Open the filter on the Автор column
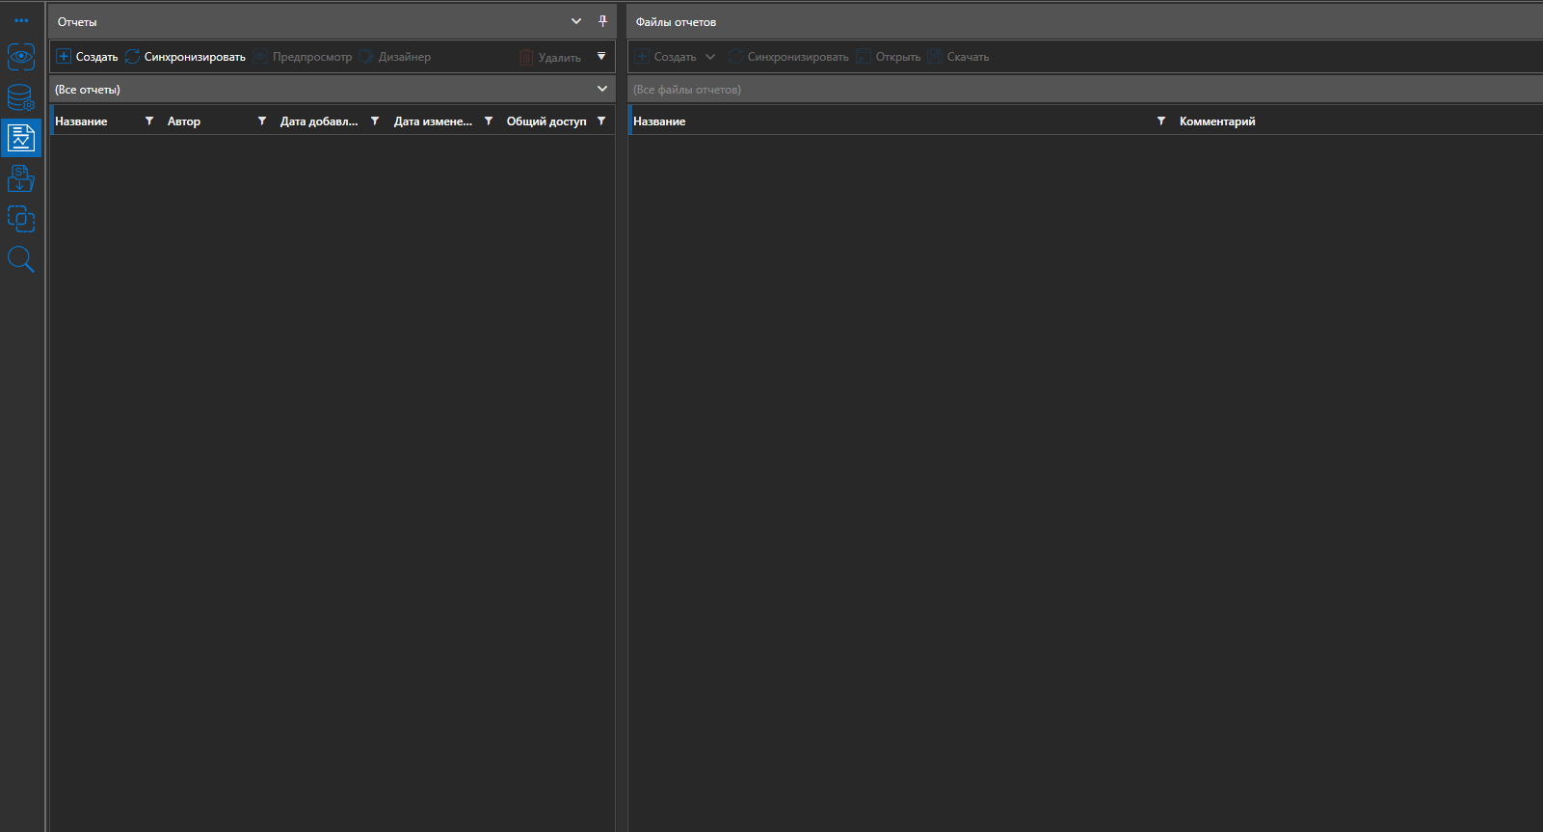1543x832 pixels. coord(262,121)
